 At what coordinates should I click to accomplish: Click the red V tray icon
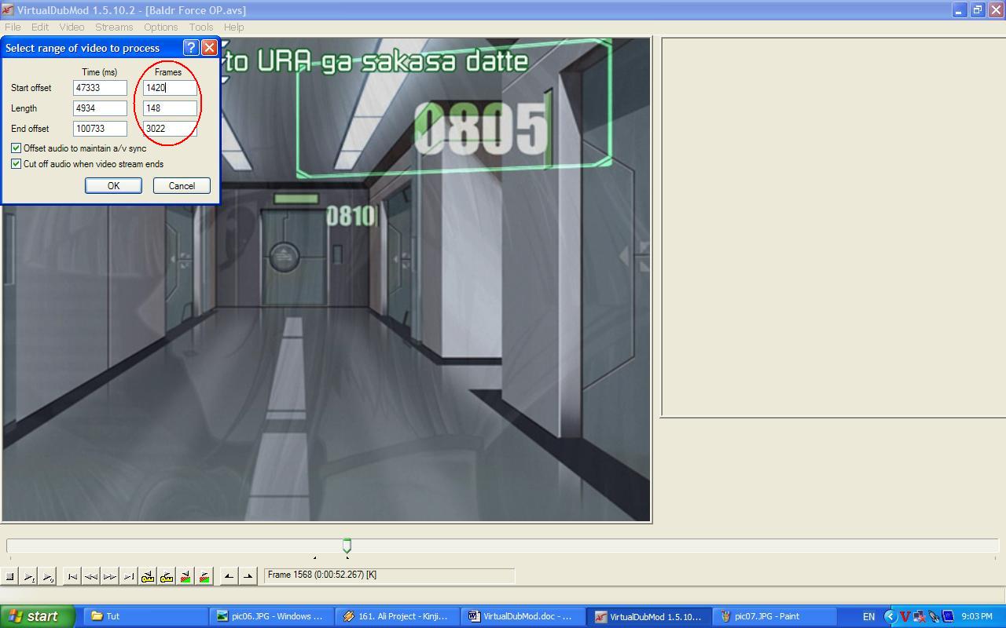pyautogui.click(x=905, y=616)
